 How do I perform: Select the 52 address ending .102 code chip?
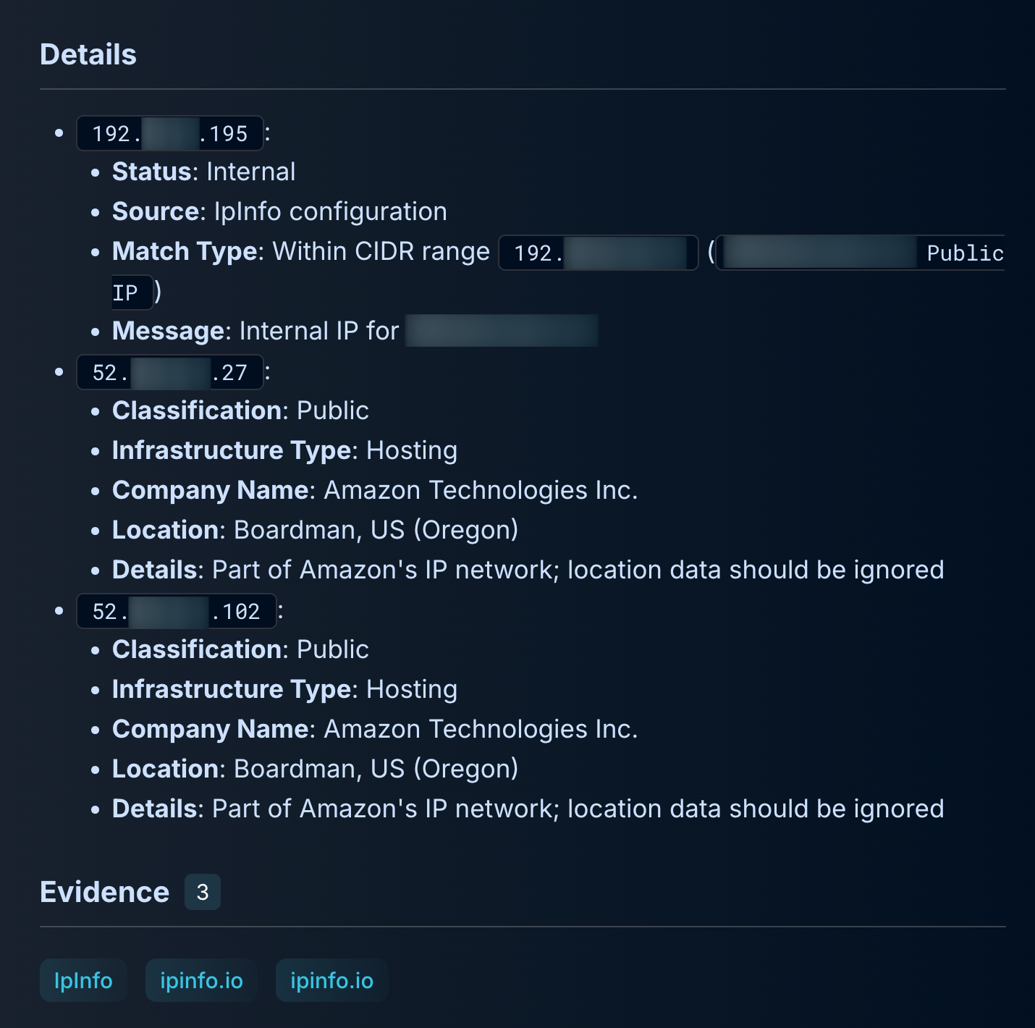tap(177, 611)
